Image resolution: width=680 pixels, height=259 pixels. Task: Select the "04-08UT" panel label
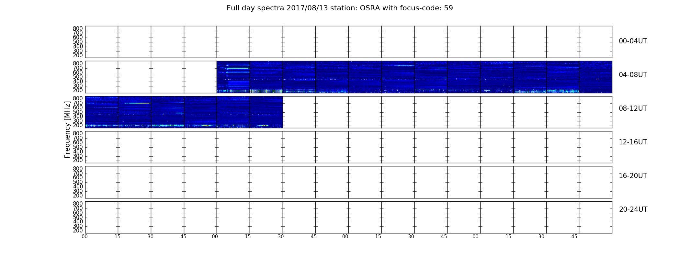pyautogui.click(x=633, y=75)
